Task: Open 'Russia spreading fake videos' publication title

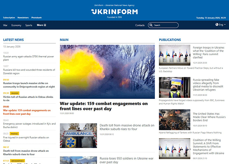Action: [208, 85]
